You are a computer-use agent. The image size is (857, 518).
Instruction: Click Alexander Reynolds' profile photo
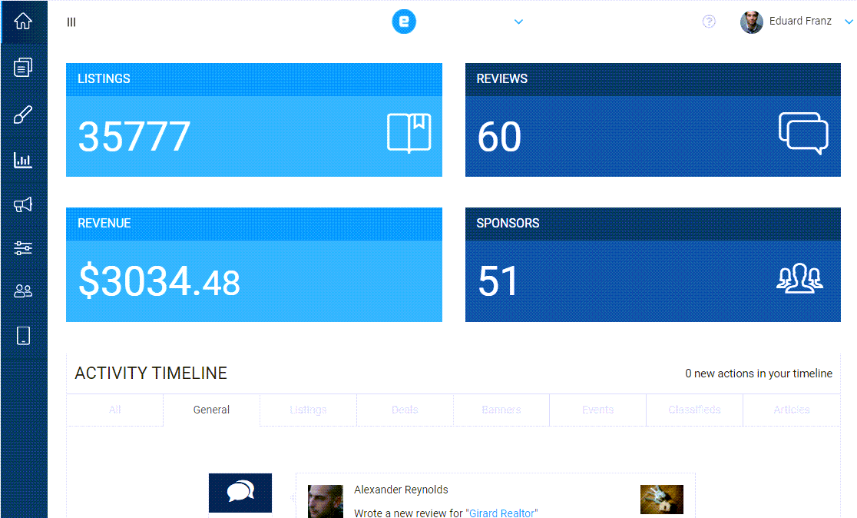coord(325,500)
